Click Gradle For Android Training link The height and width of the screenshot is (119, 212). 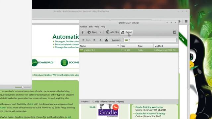click(x=150, y=114)
